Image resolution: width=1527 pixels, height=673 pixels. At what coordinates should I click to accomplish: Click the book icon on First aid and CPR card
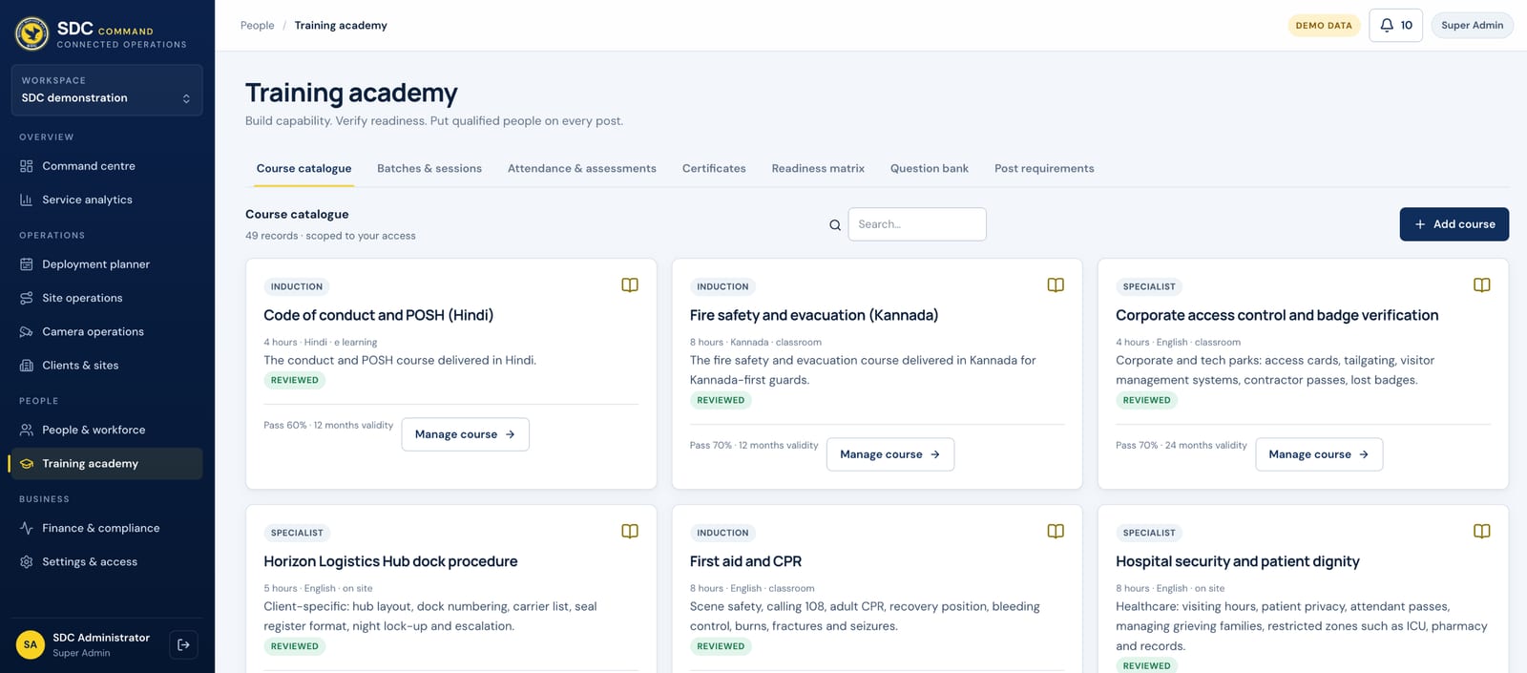point(1056,532)
